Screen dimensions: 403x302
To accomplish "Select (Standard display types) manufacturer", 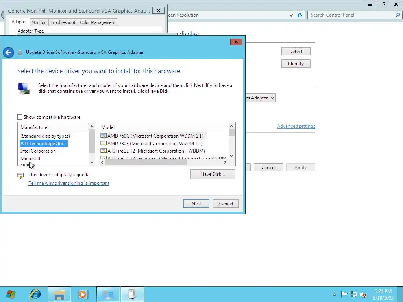I will [x=45, y=136].
